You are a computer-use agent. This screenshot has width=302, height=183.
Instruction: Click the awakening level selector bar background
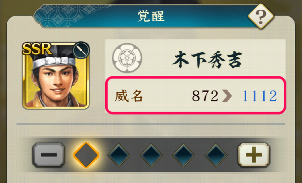[151, 155]
